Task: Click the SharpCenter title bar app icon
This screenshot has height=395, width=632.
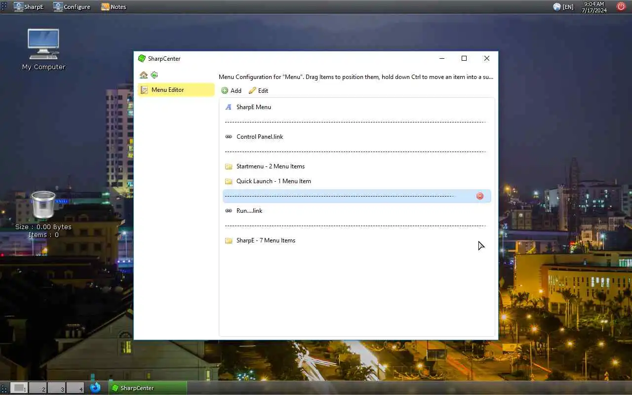Action: click(142, 58)
